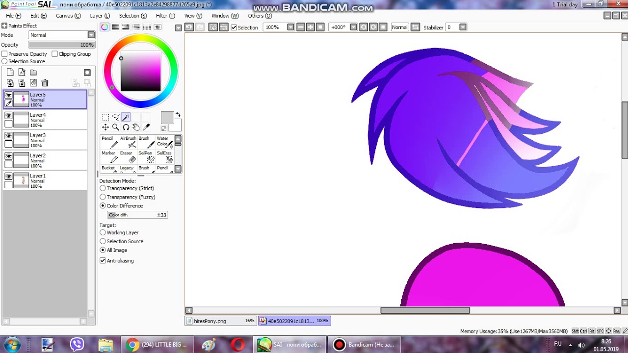628x353 pixels.
Task: Open the File menu
Action: point(13,16)
